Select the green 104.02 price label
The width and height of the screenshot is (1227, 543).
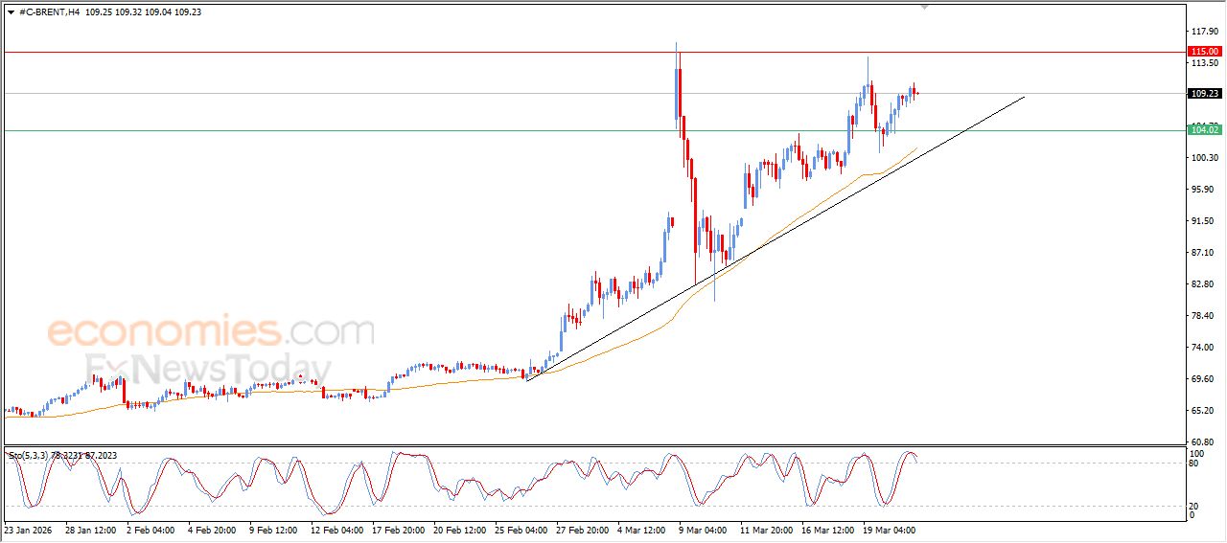point(1203,130)
